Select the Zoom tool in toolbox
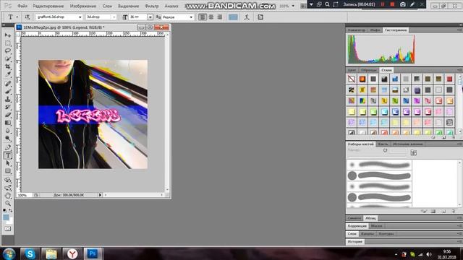The height and width of the screenshot is (260, 463). pos(8,204)
